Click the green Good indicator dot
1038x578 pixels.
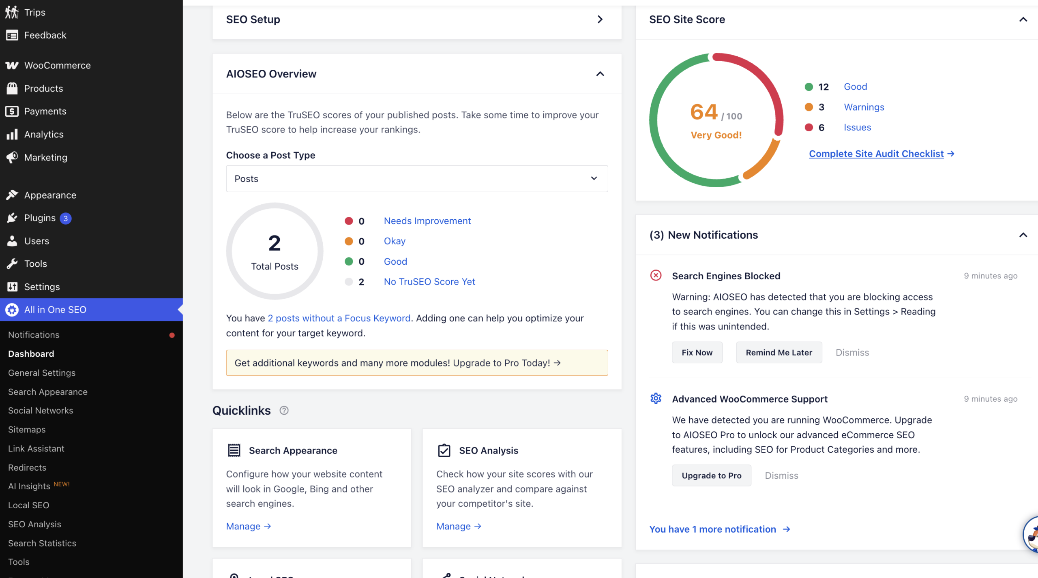tap(809, 86)
